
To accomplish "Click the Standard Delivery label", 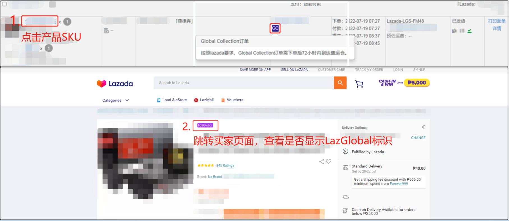I will (367, 166).
